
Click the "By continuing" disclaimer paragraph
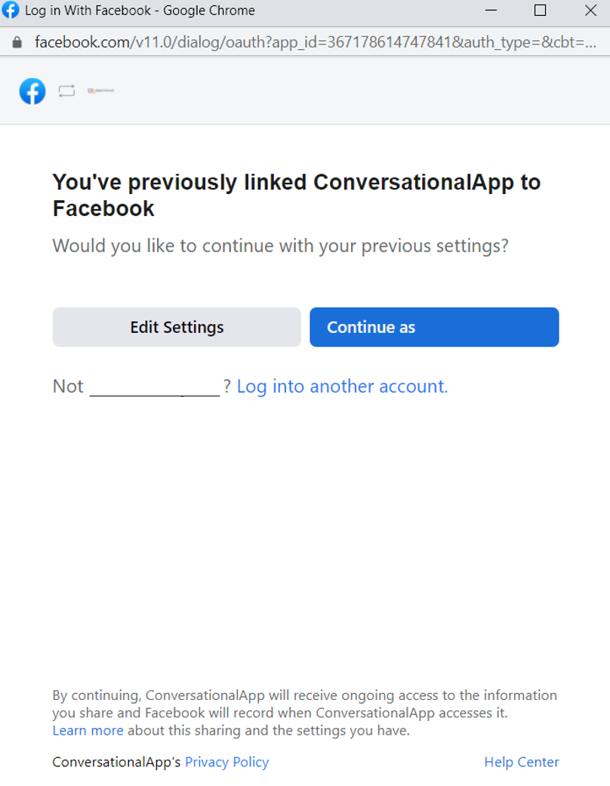tap(304, 704)
